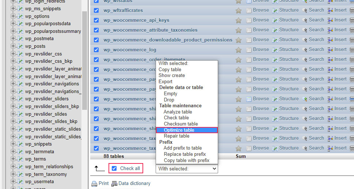Expand wp_posts tree node
The image size is (354, 189).
coord(13,46)
